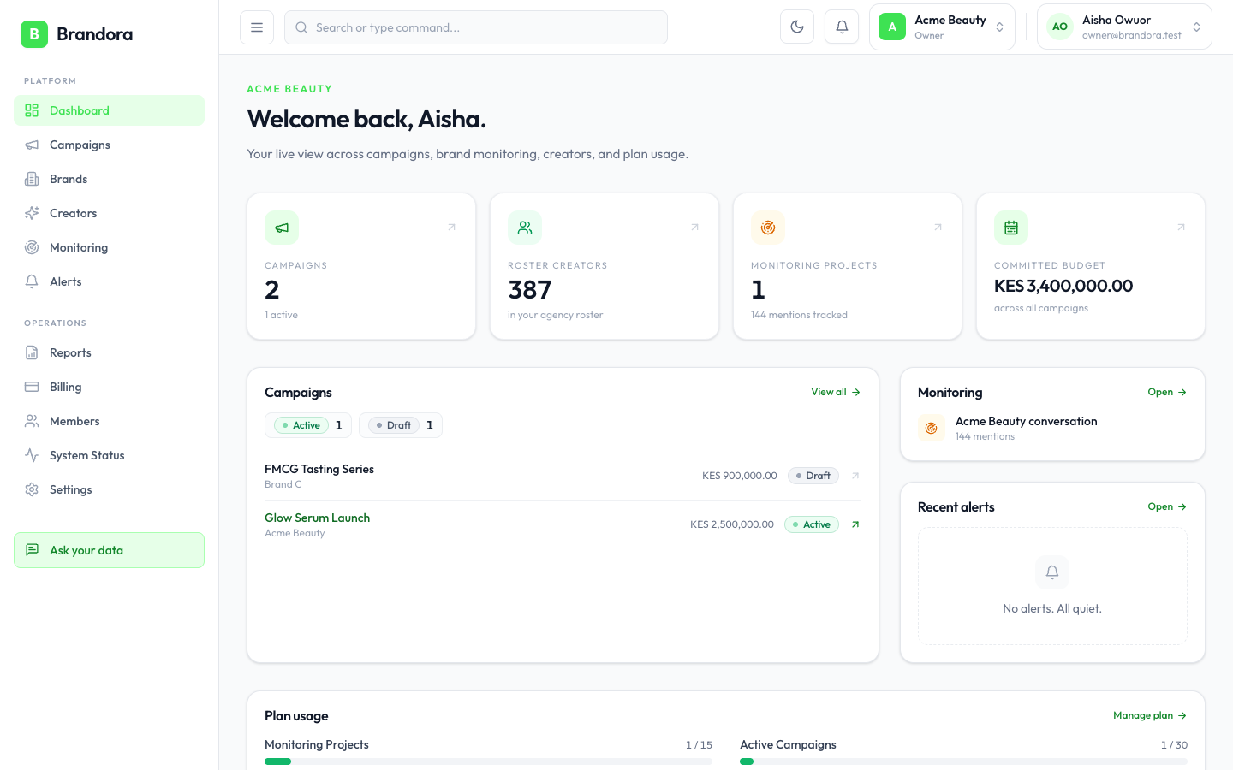
Task: Click KES 900,000.00 on FMCG row
Action: click(740, 476)
